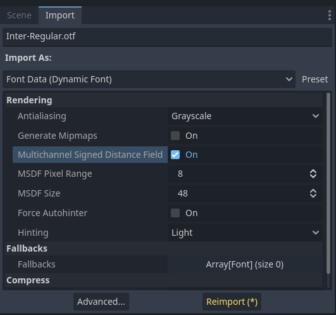Open the Grayscale antialiasing dropdown
The height and width of the screenshot is (315, 336).
click(x=245, y=116)
